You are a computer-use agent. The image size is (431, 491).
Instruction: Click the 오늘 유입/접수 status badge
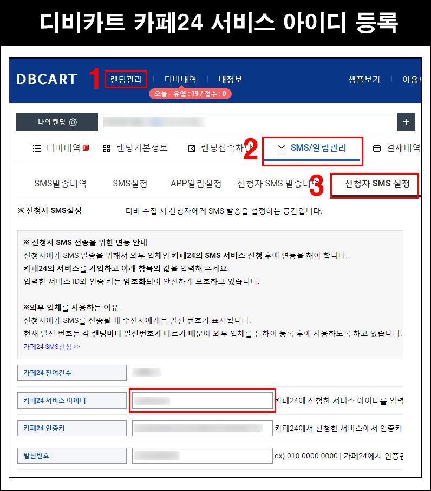pyautogui.click(x=190, y=94)
